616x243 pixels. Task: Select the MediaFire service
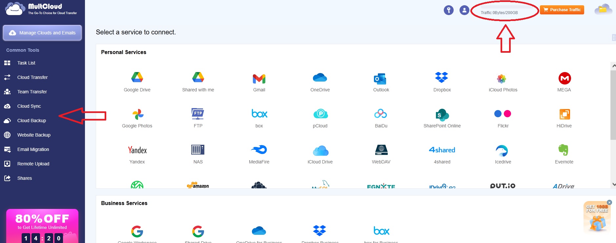pyautogui.click(x=259, y=154)
